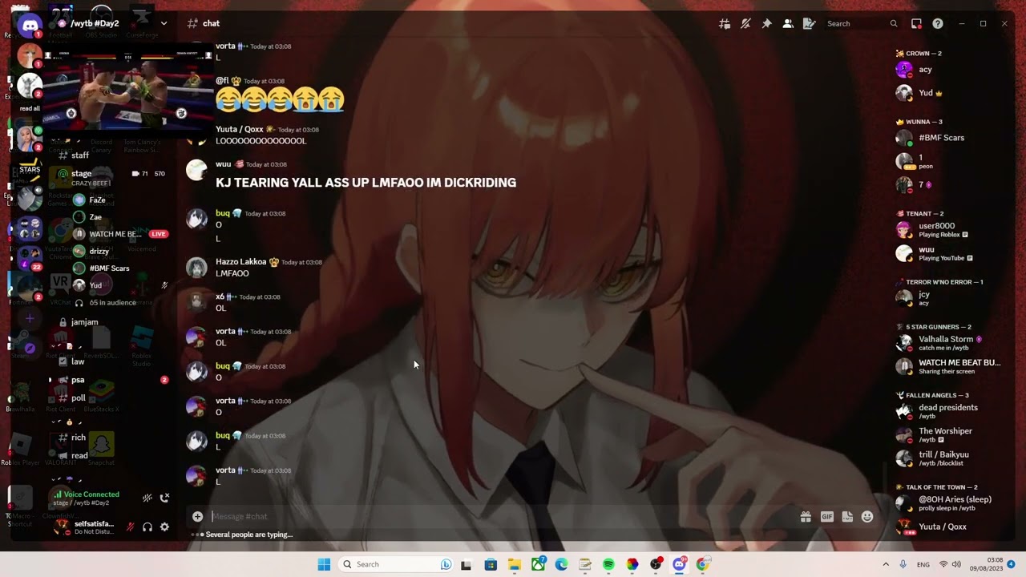
Task: Click the plus attachment button in message bar
Action: click(x=197, y=517)
